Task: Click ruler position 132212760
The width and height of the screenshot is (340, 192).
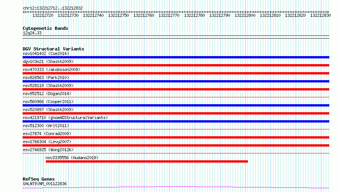Action: pyautogui.click(x=144, y=15)
